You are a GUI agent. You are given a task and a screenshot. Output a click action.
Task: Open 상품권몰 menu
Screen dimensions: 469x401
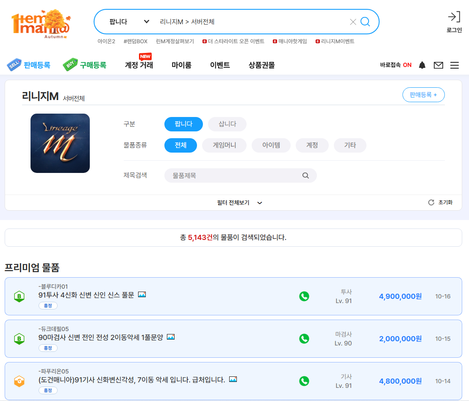(262, 65)
